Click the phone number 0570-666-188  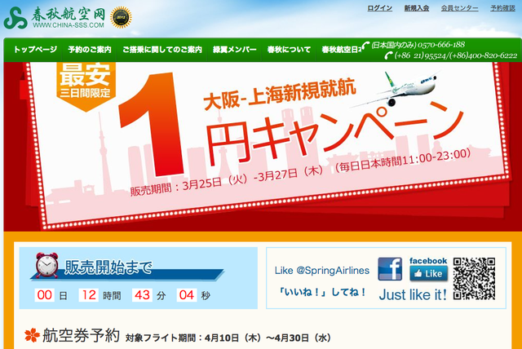pyautogui.click(x=441, y=45)
